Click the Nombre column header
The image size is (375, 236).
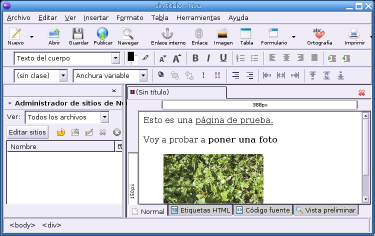[x=60, y=146]
